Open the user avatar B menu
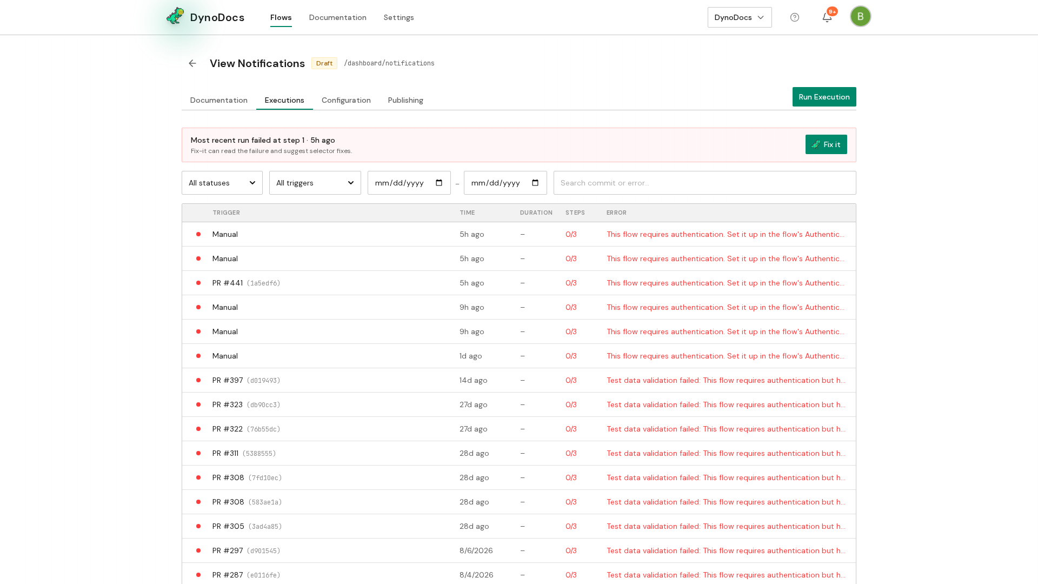This screenshot has height=584, width=1038. [x=860, y=16]
